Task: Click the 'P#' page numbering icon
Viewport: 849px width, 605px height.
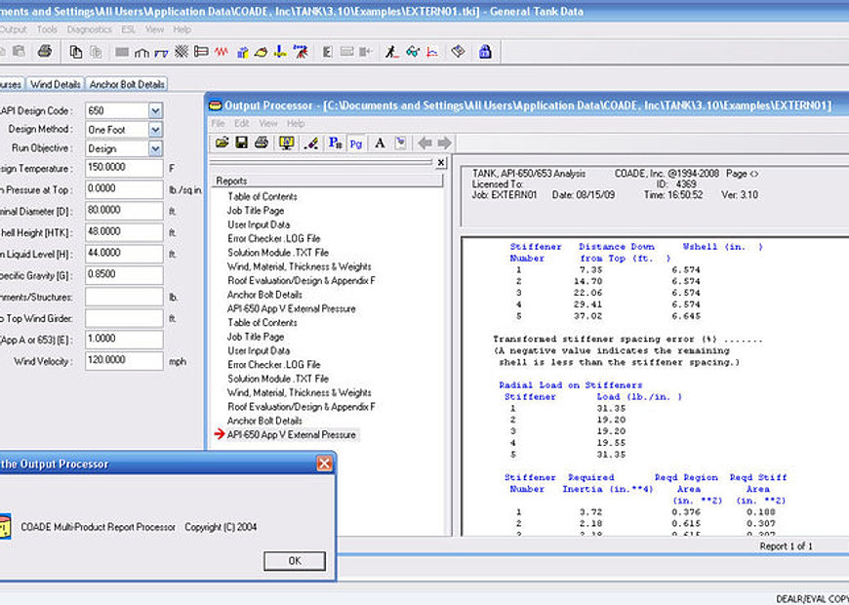Action: tap(335, 142)
